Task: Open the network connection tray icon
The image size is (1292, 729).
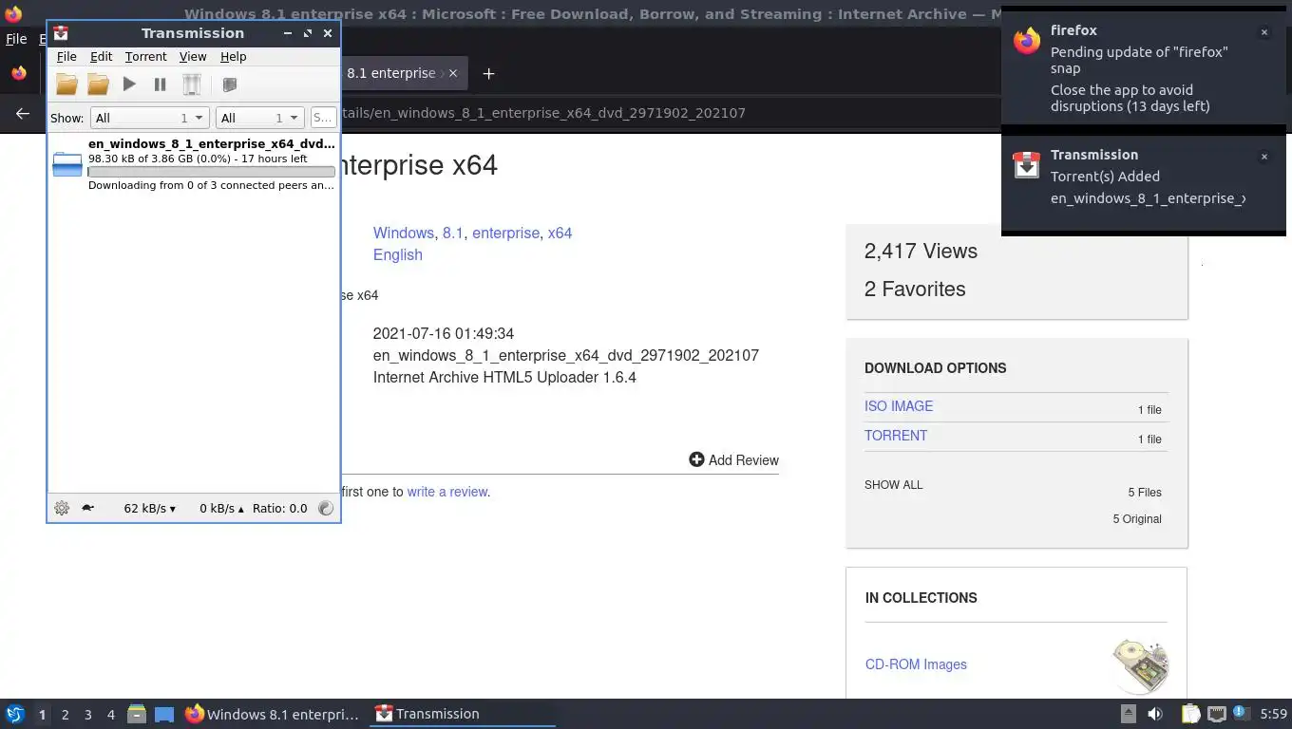Action: pos(1217,714)
